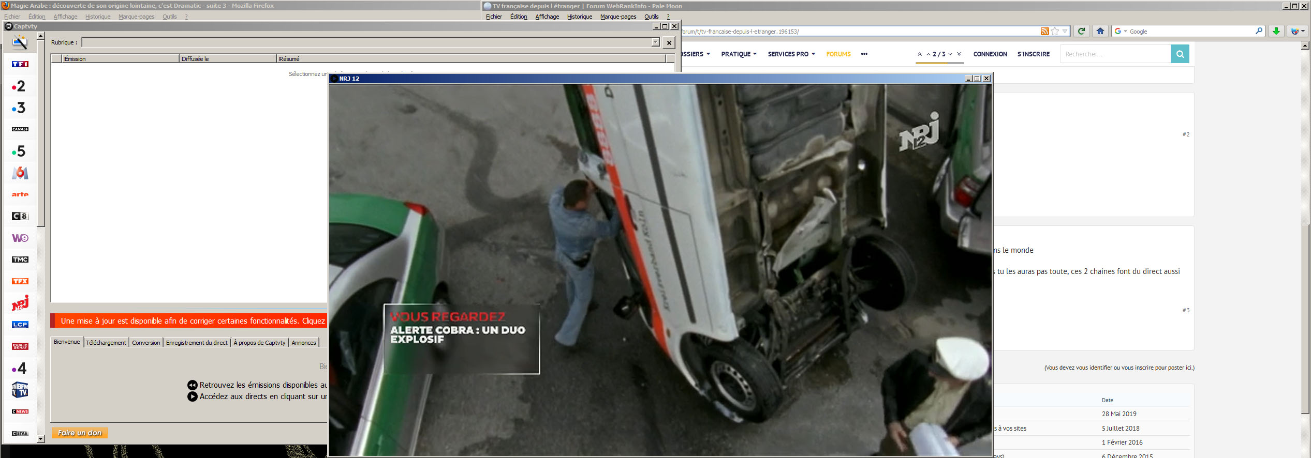Click the Faire un don button
Viewport: 1311px width, 458px height.
[x=79, y=433]
